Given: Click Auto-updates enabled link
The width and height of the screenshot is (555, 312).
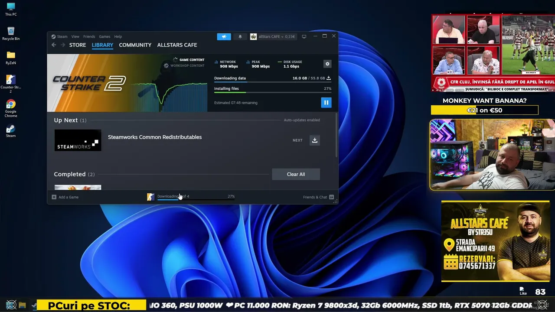Looking at the screenshot, I should 302,120.
